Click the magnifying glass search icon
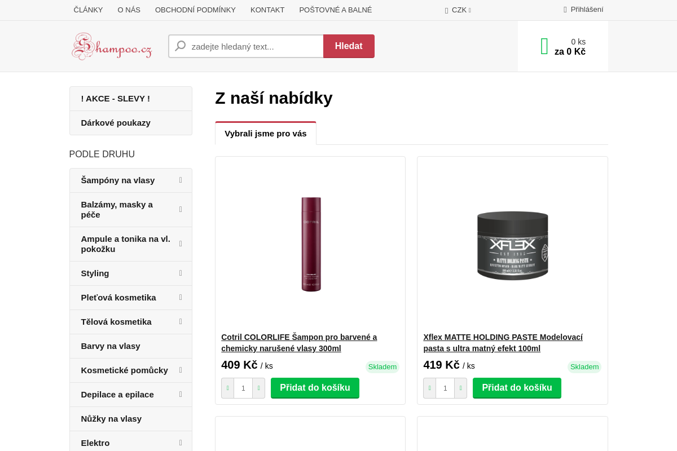677x451 pixels. [180, 46]
